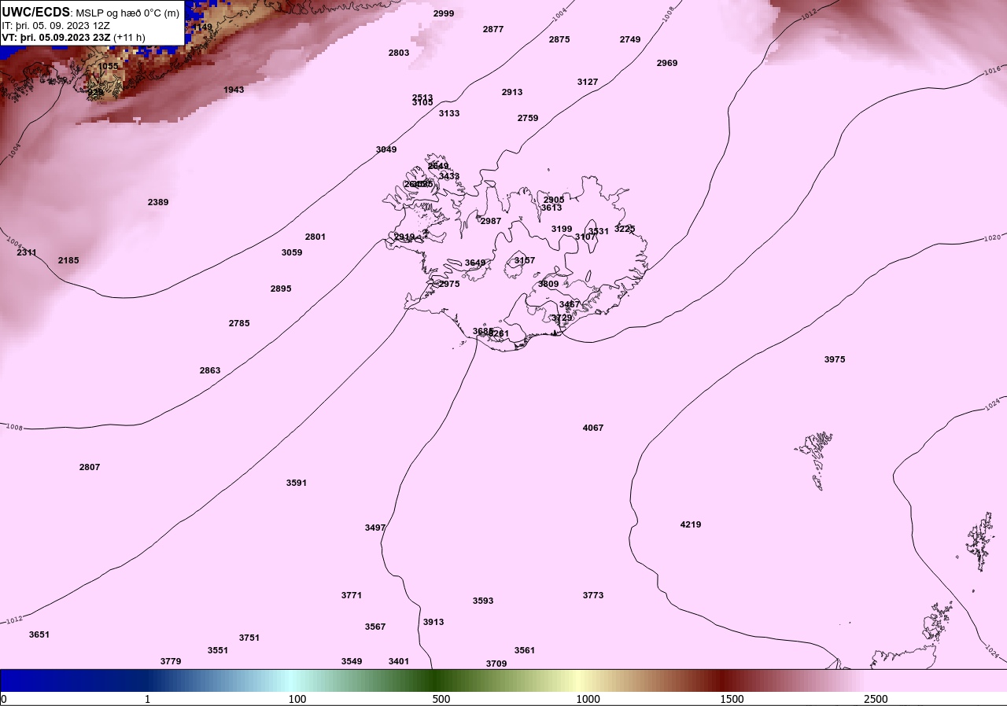Click the 2895 height value
Viewport: 1007px width, 706px height.
(x=281, y=289)
